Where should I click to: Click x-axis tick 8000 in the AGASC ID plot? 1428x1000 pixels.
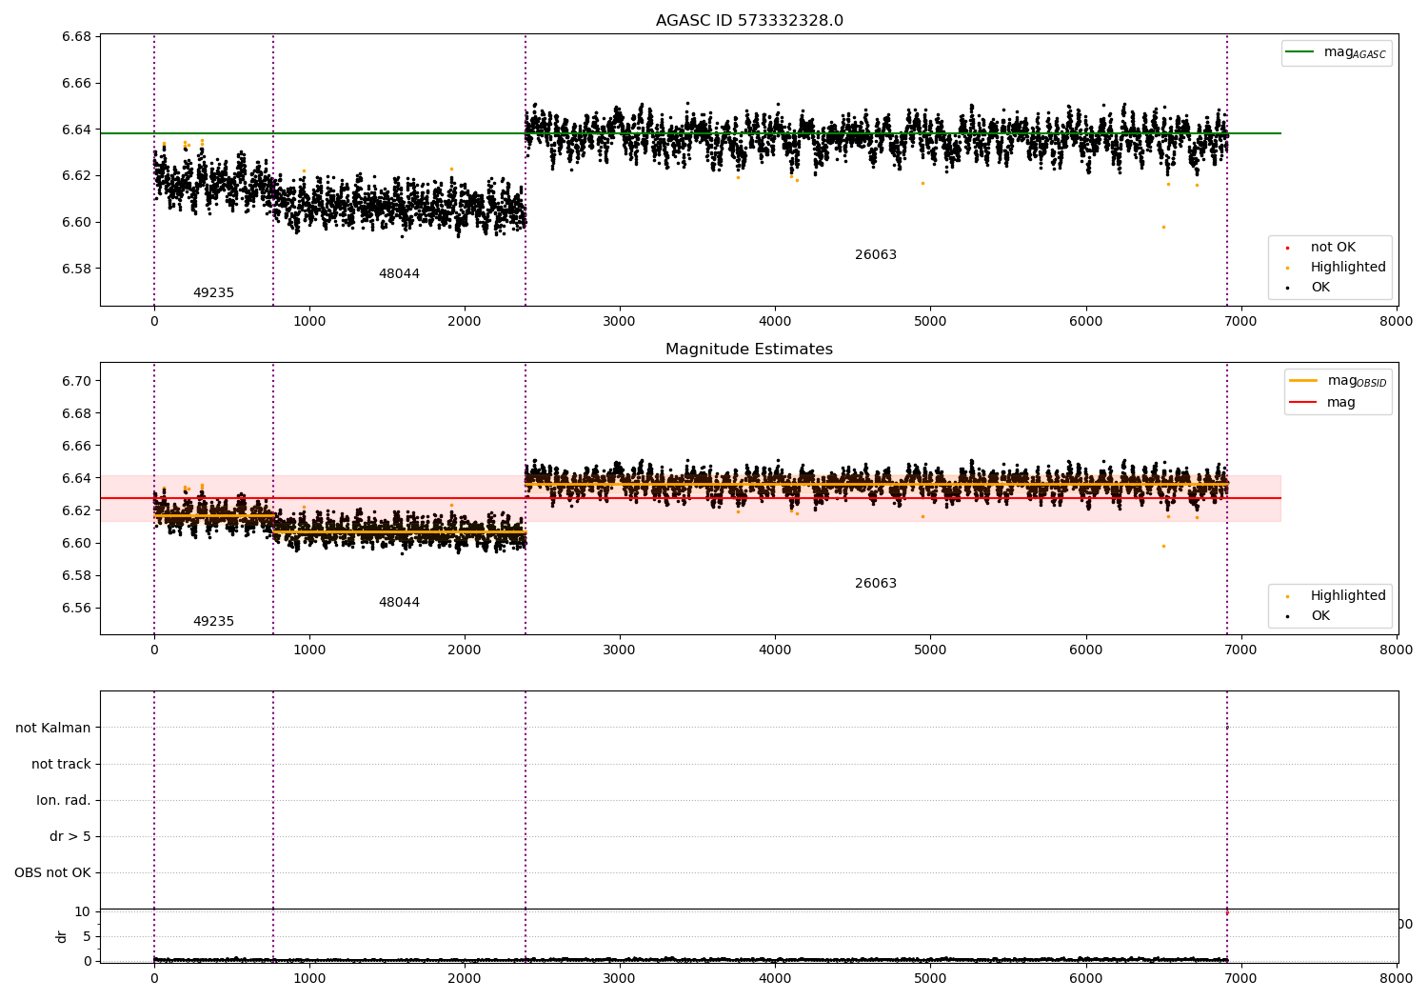(1396, 322)
